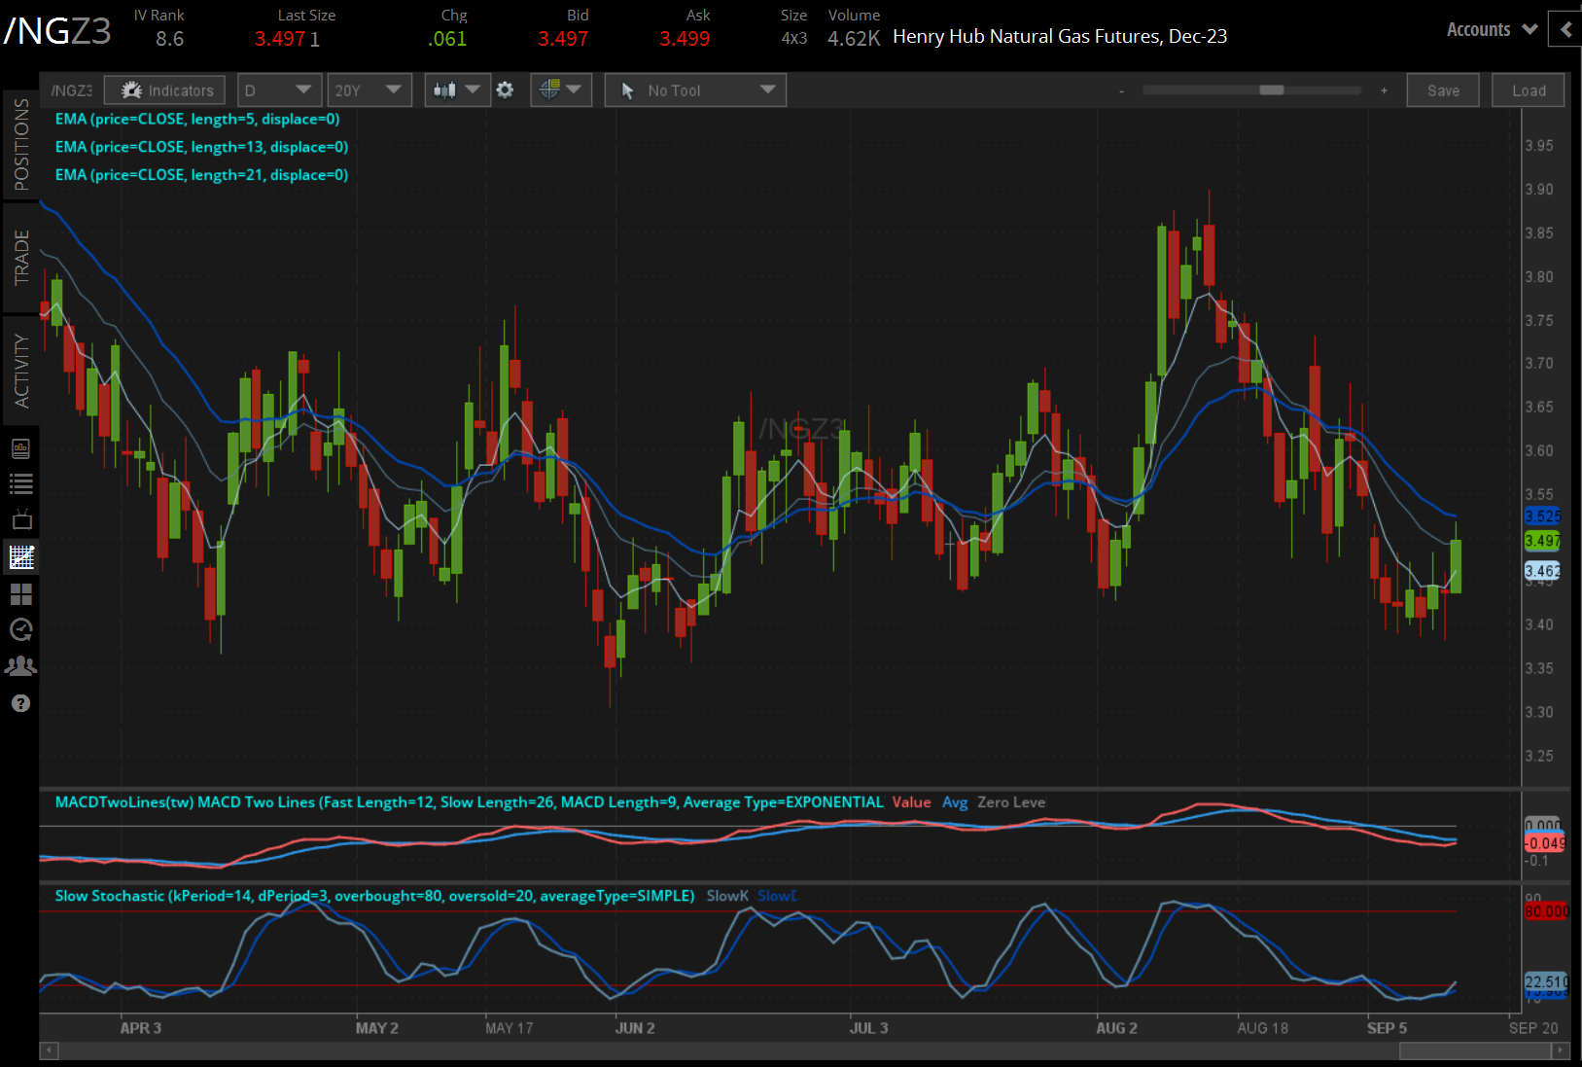This screenshot has height=1067, width=1582.
Task: Expand the D timeframe dropdown
Action: [x=279, y=90]
